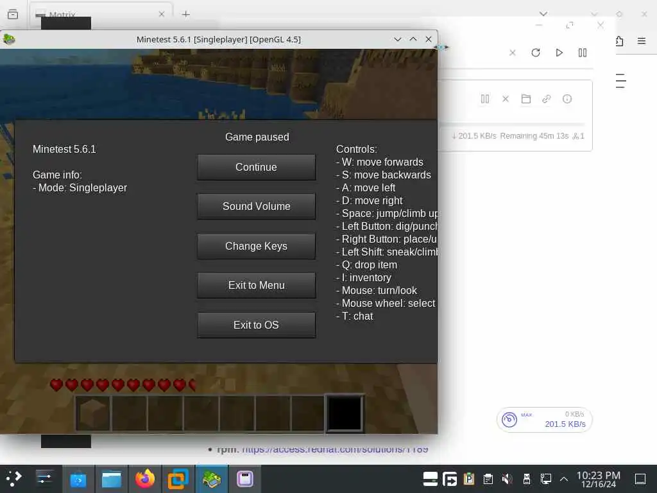Open download folder for active task
This screenshot has height=493, width=657.
pos(526,99)
